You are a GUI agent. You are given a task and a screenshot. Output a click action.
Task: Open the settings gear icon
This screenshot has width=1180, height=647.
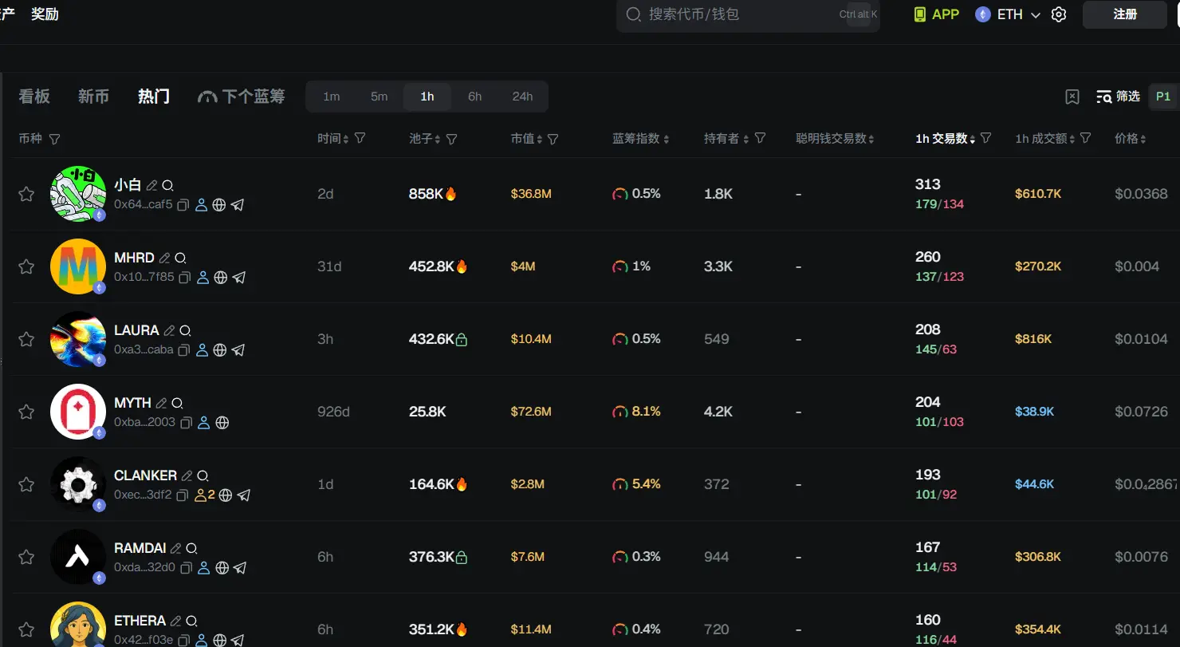click(x=1059, y=14)
